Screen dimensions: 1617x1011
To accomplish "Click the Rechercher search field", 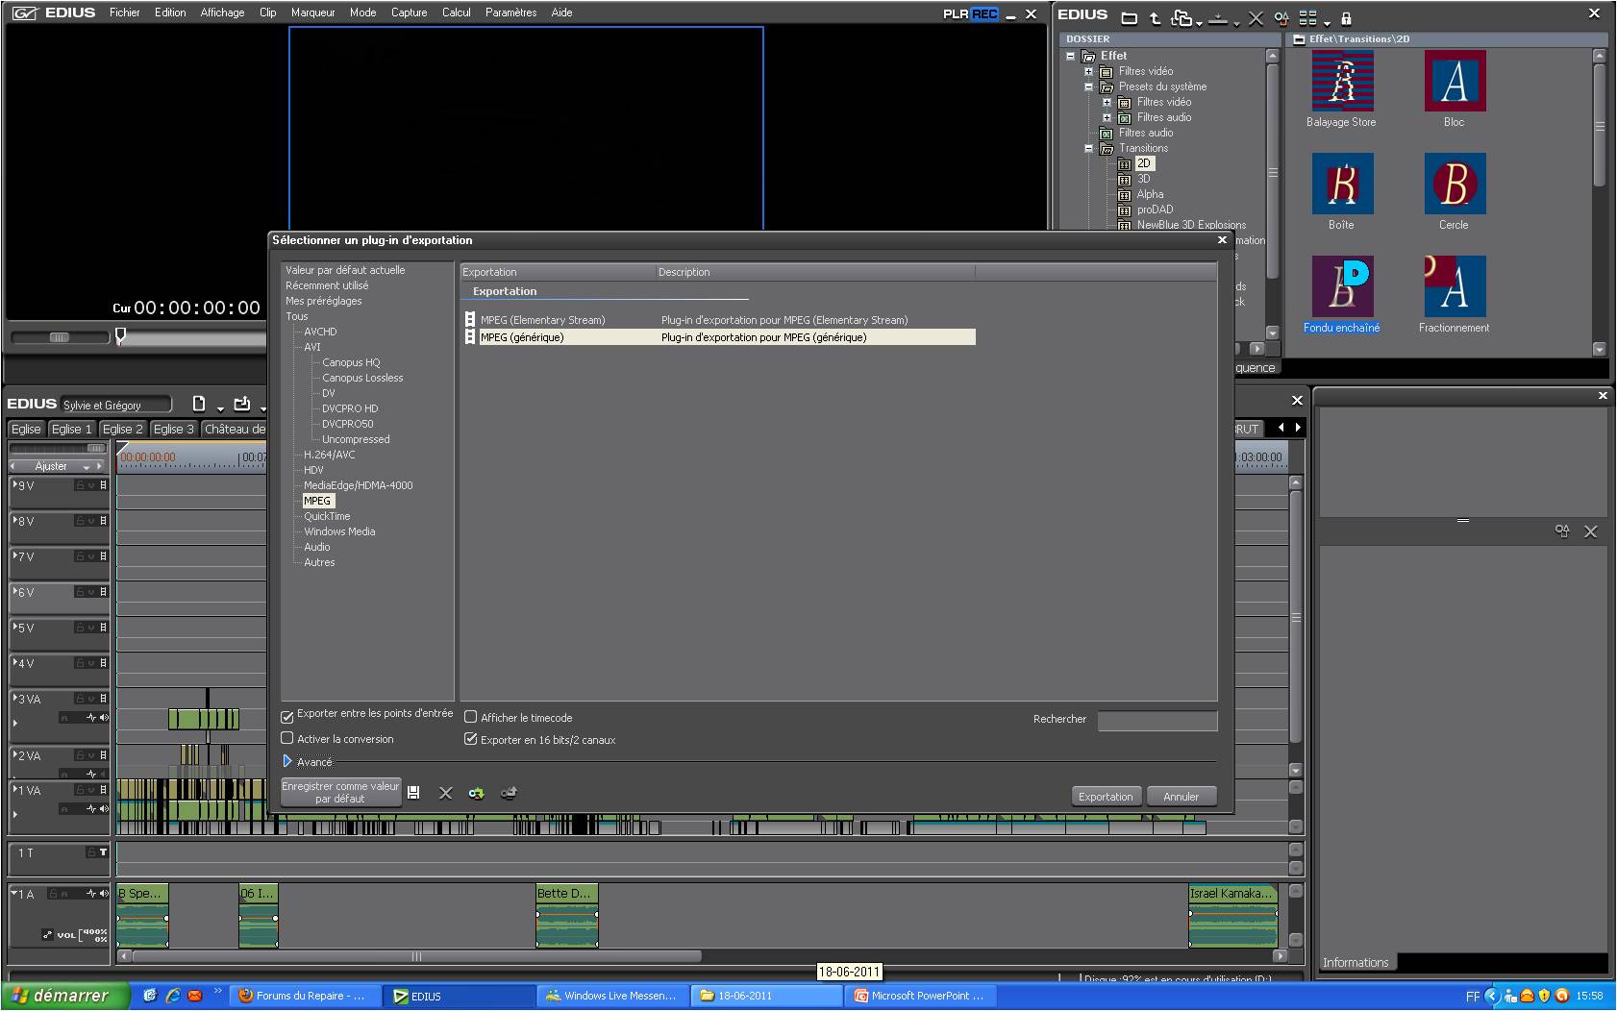I will 1157,720.
